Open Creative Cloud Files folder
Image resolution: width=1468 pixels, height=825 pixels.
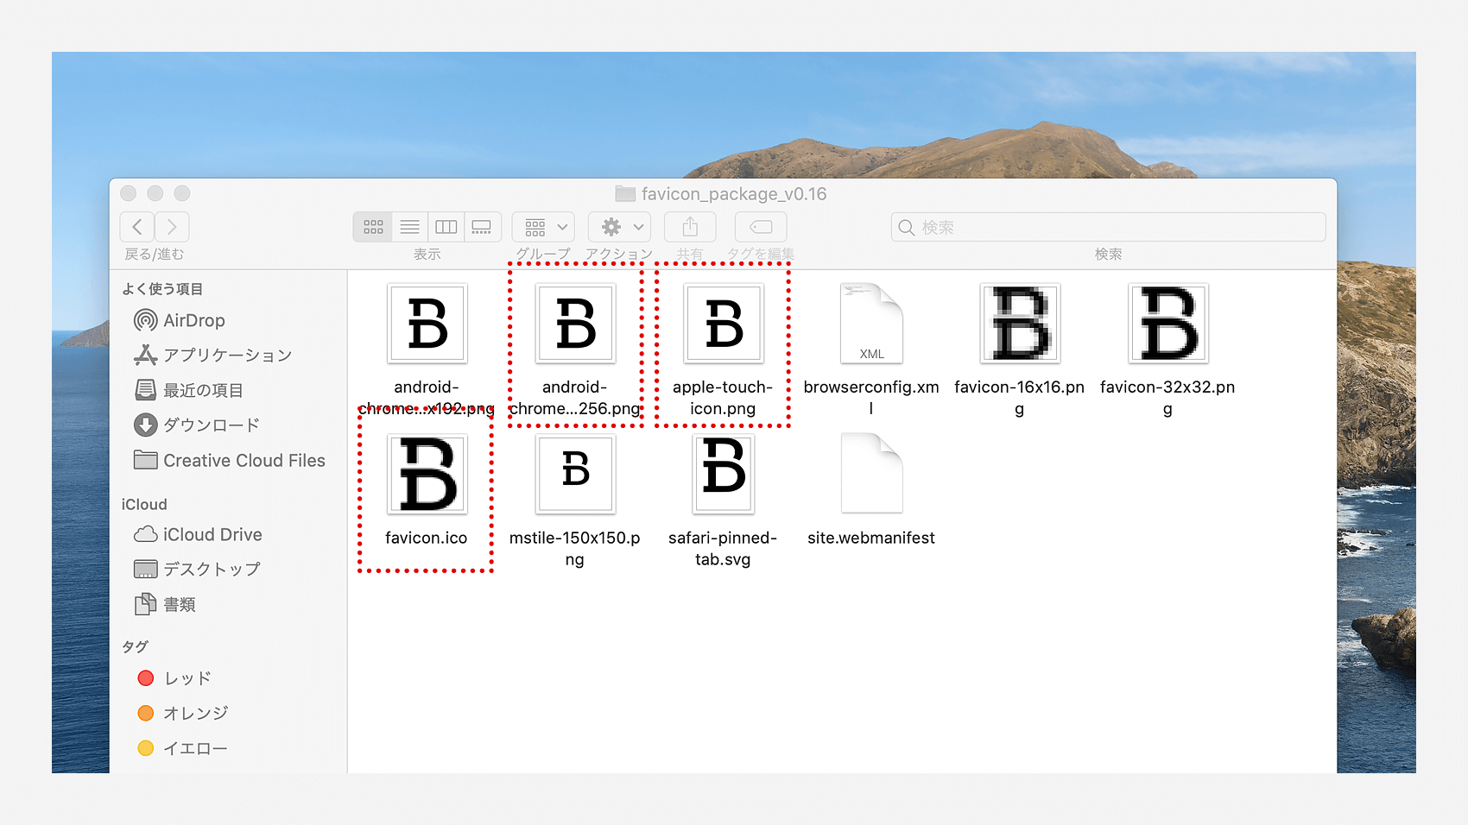point(243,460)
